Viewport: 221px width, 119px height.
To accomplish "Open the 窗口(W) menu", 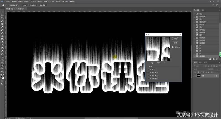I will click(65, 1).
